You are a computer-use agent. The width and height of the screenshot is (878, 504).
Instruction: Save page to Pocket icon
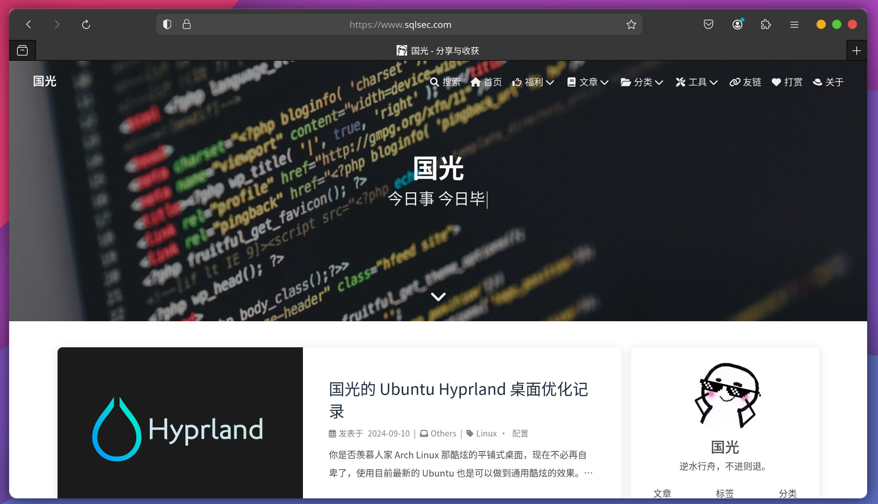pos(708,25)
